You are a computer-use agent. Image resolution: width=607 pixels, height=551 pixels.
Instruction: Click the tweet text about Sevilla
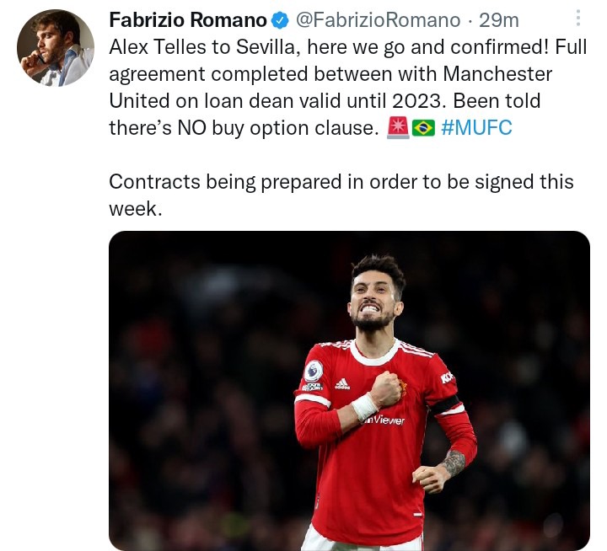click(348, 88)
